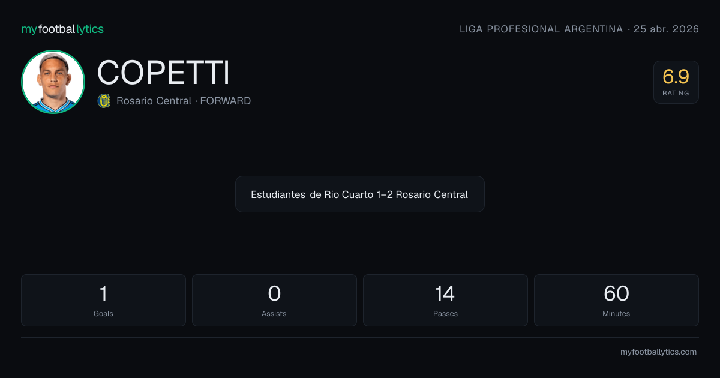This screenshot has width=720, height=378.
Task: Click the number 1 in Goals
Action: (x=103, y=293)
